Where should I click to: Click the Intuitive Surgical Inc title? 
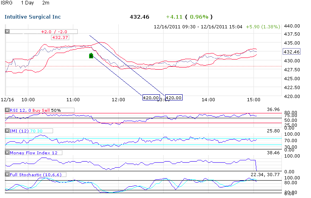pos(33,17)
